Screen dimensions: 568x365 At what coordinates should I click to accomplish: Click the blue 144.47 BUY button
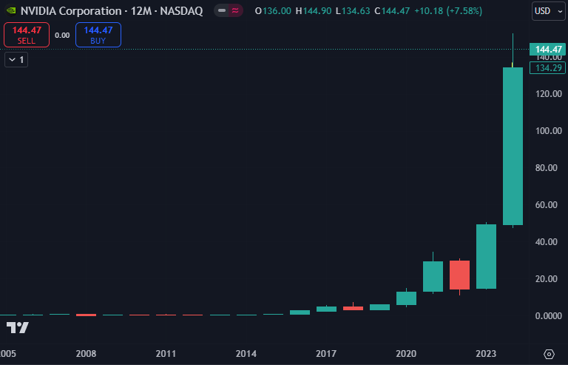98,35
